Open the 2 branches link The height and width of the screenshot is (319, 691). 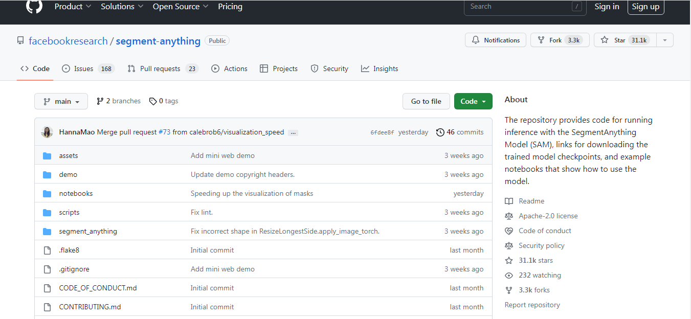(119, 101)
